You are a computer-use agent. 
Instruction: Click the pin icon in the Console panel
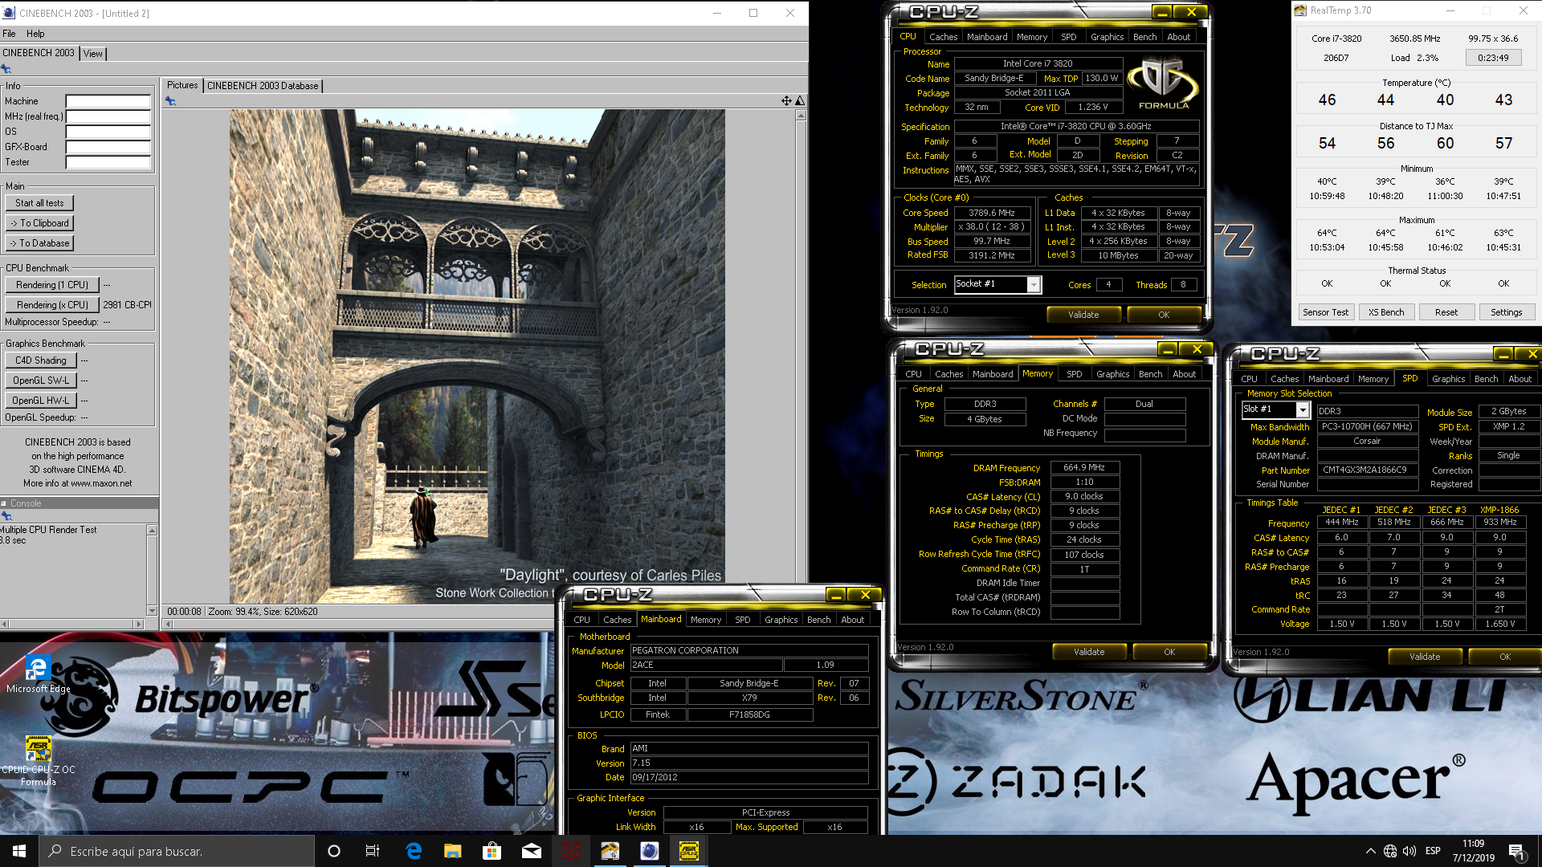(x=6, y=516)
